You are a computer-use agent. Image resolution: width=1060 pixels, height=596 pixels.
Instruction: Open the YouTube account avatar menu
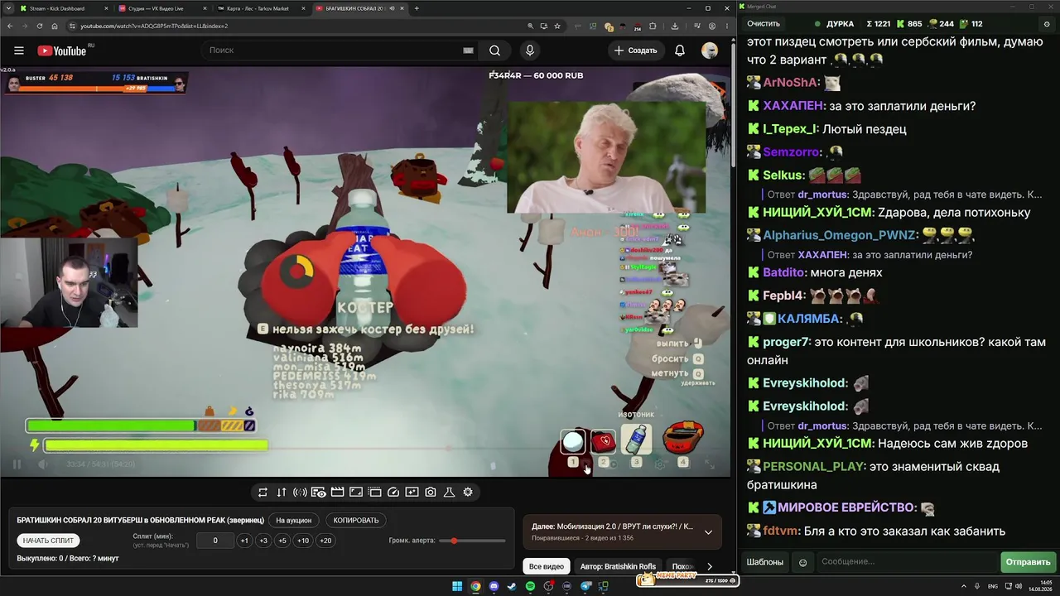[x=710, y=50]
